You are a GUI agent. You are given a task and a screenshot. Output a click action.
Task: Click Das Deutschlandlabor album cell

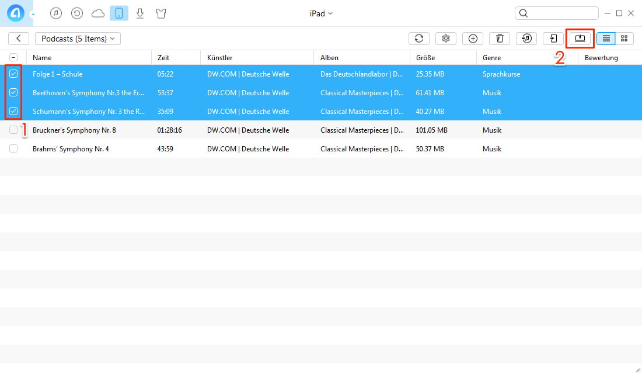tap(362, 74)
